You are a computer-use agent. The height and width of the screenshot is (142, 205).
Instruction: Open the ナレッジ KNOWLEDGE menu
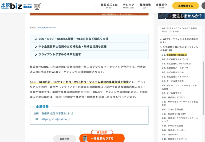pyautogui.click(x=129, y=6)
